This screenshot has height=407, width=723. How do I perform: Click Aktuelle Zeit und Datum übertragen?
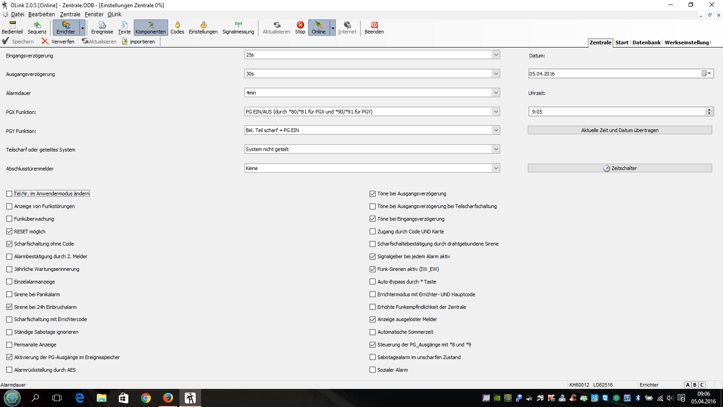pos(620,130)
